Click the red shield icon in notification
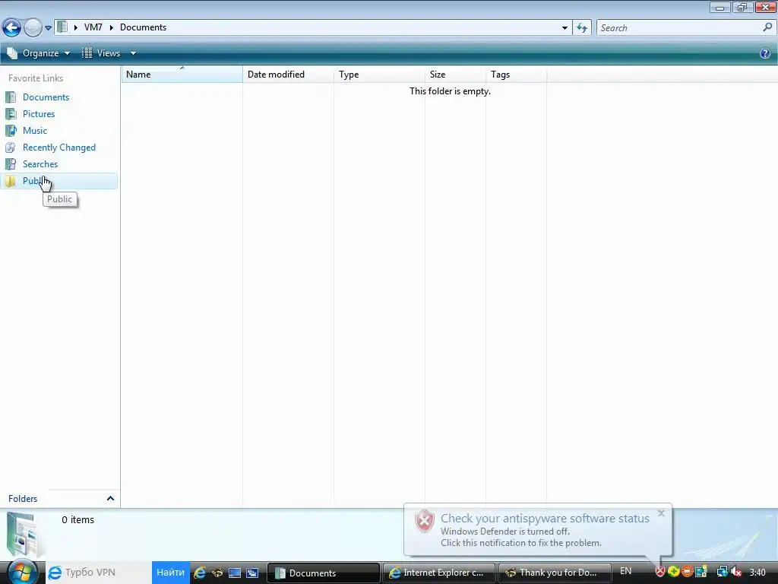The height and width of the screenshot is (584, 778). point(424,522)
